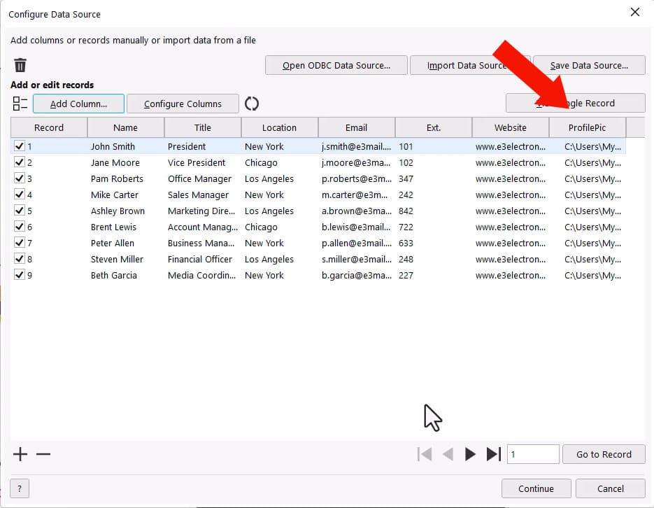This screenshot has width=654, height=508.
Task: Go back to the previous record
Action: [x=448, y=453]
